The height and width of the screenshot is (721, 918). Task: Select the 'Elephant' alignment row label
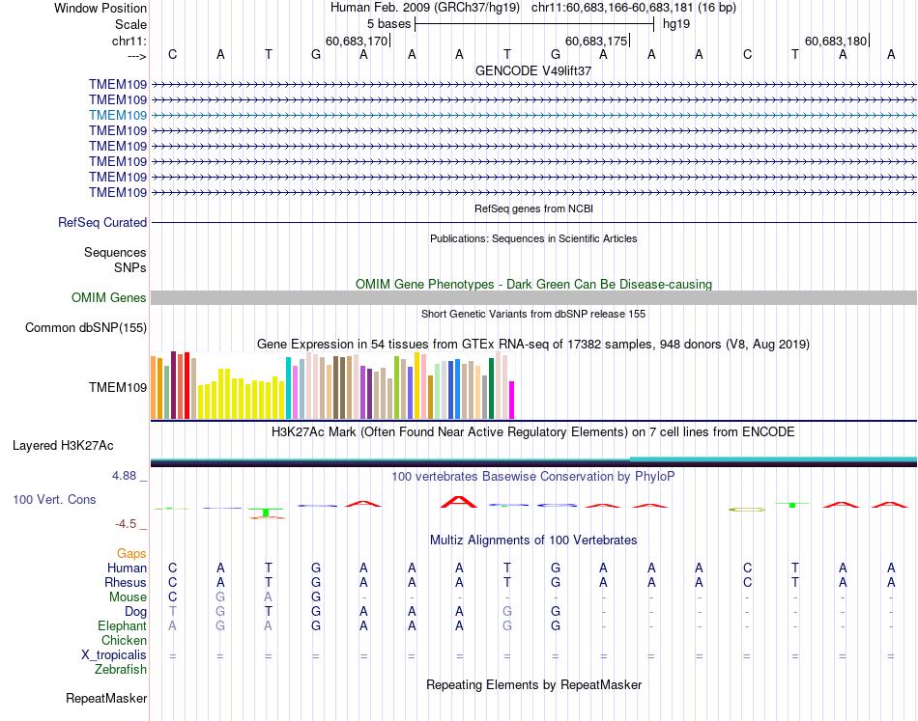tap(122, 625)
